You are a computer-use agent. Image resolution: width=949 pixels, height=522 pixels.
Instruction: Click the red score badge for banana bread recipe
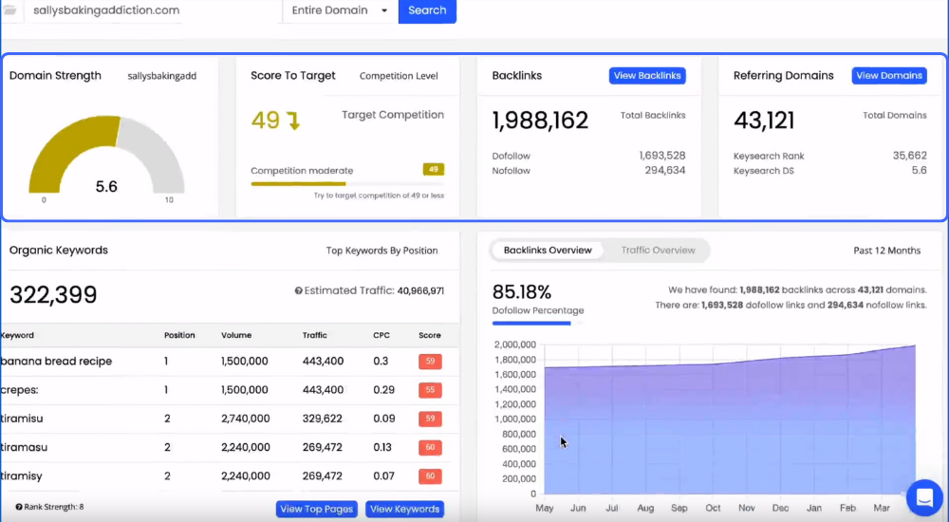point(430,362)
